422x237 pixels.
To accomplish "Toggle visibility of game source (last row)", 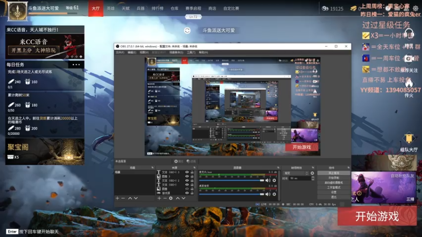I will click(187, 193).
